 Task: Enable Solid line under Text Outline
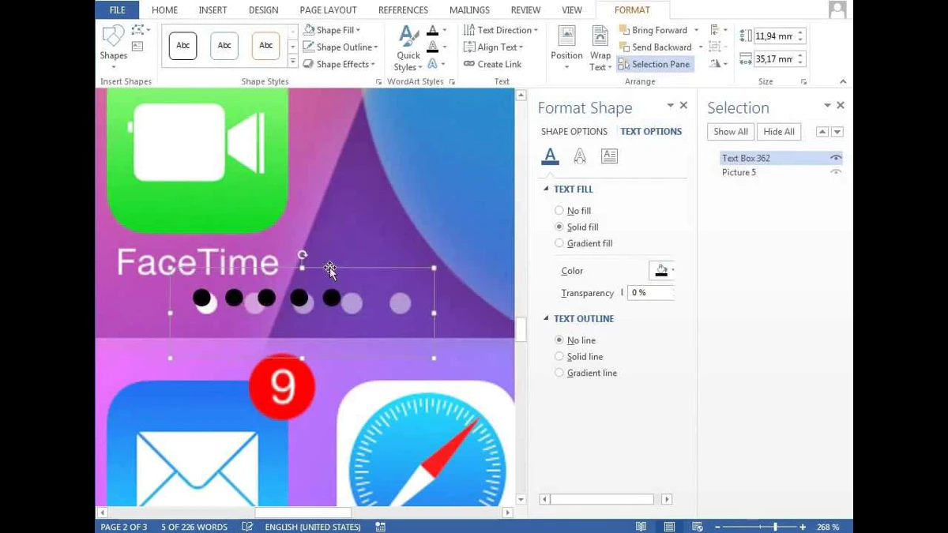point(559,356)
